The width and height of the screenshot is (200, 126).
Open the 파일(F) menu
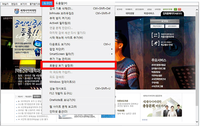coord(5,4)
